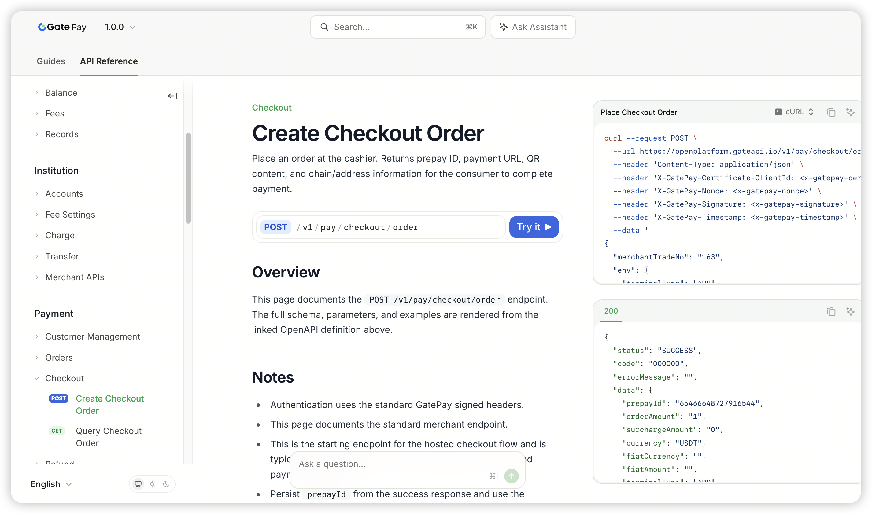The height and width of the screenshot is (514, 872).
Task: Open Query Checkout Order page
Action: (x=109, y=437)
